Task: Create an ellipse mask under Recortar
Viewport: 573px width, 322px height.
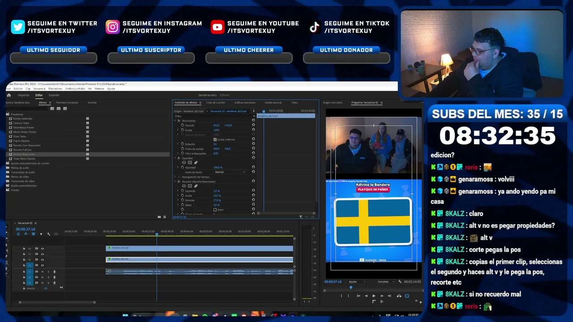Action: 184,186
